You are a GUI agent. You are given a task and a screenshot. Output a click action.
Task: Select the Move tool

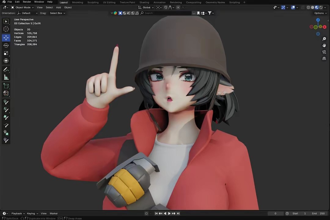point(6,37)
